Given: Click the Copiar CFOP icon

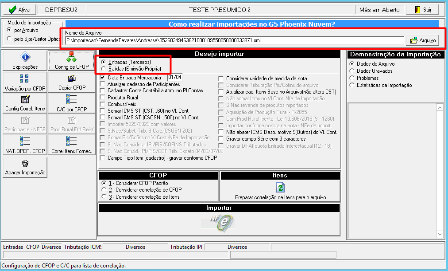Looking at the screenshot, I should 71,78.
